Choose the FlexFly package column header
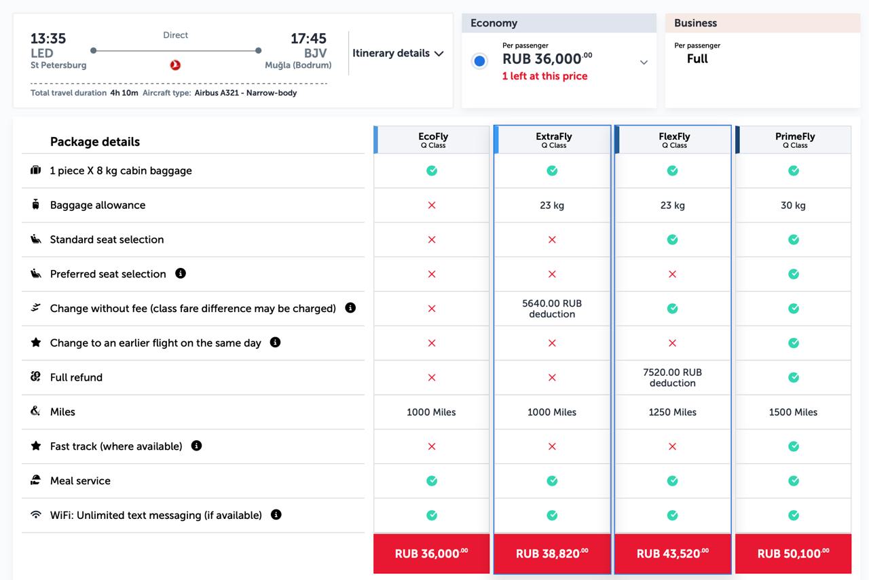869x580 pixels. pos(673,140)
